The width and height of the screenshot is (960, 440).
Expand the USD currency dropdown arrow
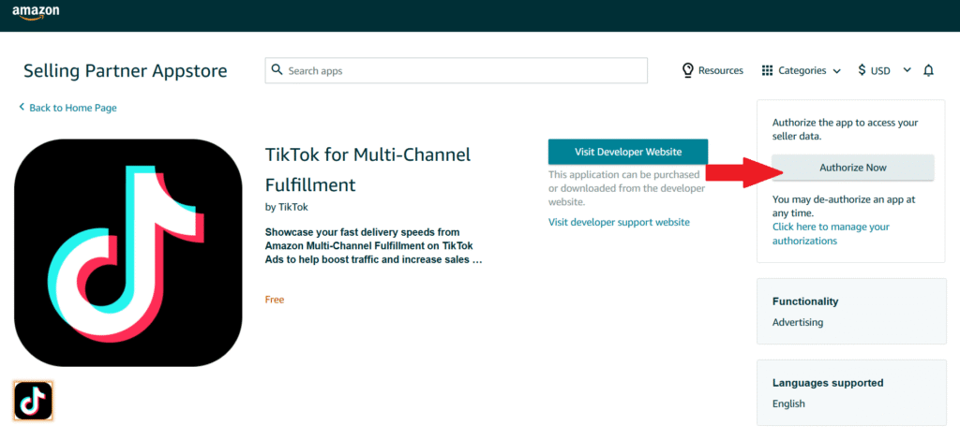pos(907,70)
